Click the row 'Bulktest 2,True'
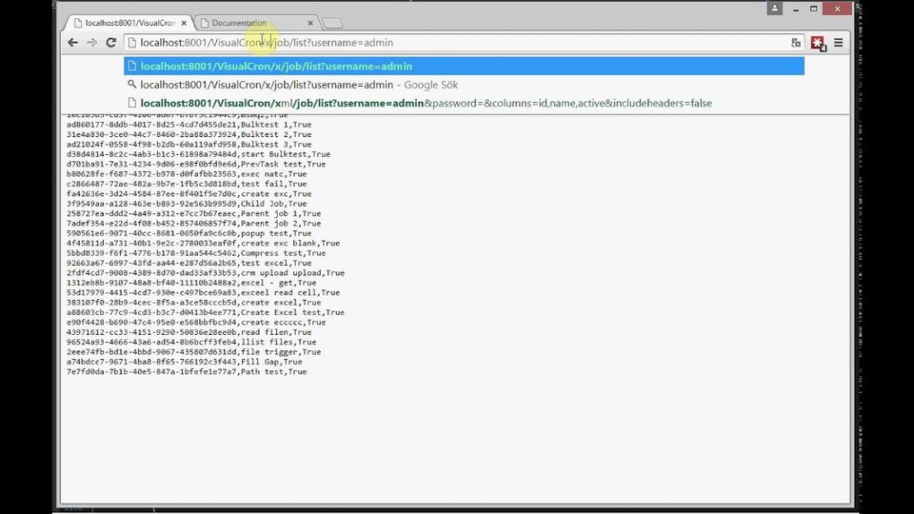Image resolution: width=914 pixels, height=514 pixels. [189, 134]
